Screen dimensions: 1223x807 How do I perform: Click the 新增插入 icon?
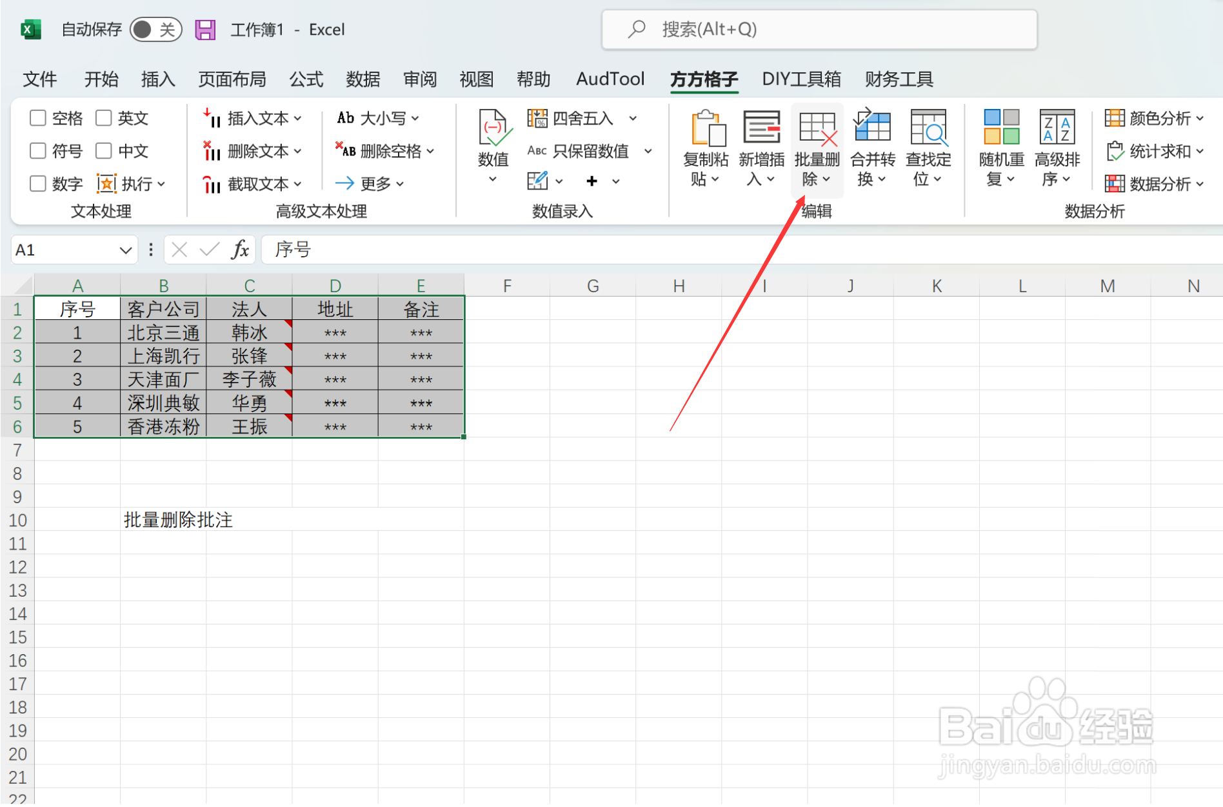coord(762,127)
